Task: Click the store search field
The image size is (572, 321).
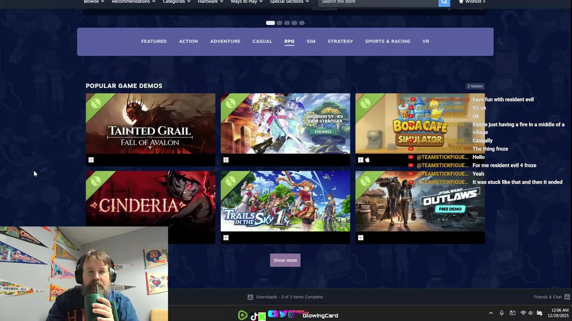Action: 378,2
